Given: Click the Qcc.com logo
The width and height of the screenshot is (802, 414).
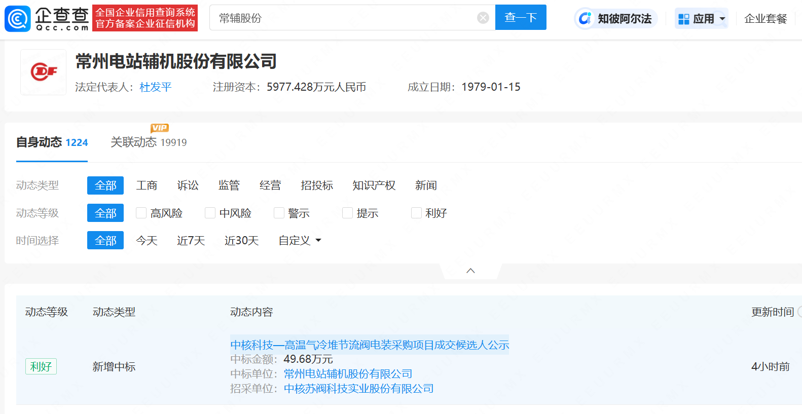Looking at the screenshot, I should (47, 19).
